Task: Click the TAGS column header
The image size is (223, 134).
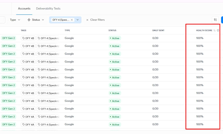Action: pos(24,30)
